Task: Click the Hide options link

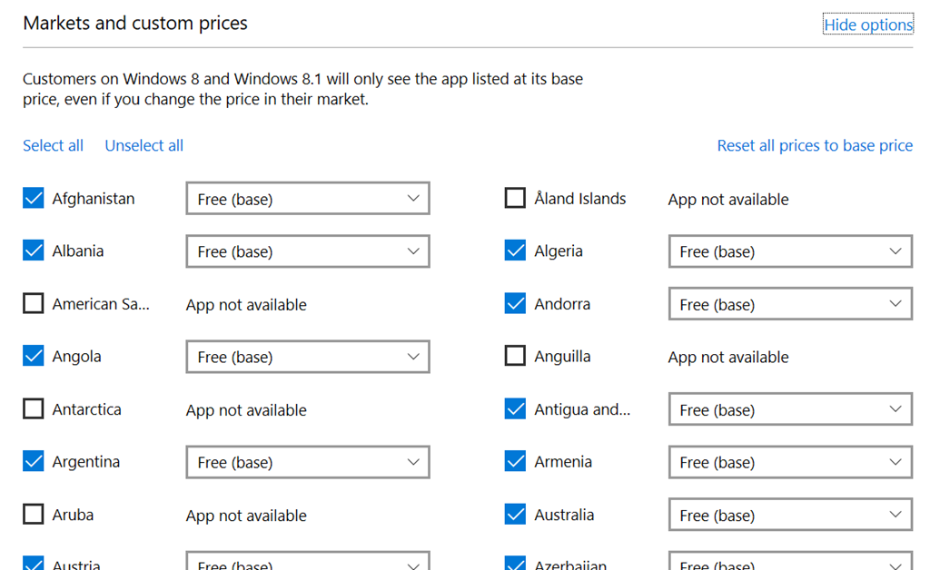Action: 867,25
